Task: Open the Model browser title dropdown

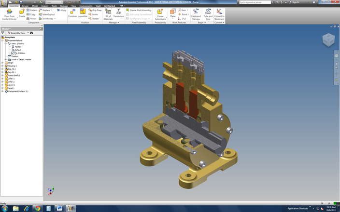Action: pos(10,29)
